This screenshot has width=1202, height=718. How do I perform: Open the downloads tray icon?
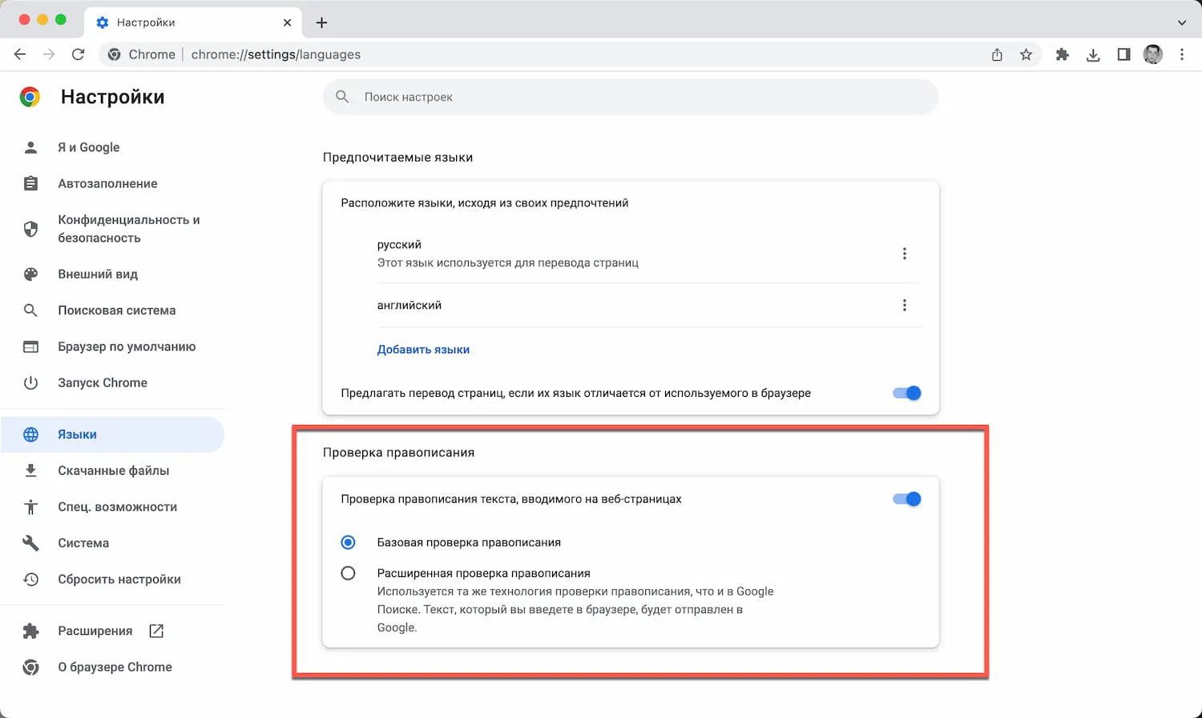(1093, 54)
